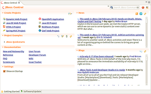
Task: Collapse the Settings section
Action: point(3,67)
